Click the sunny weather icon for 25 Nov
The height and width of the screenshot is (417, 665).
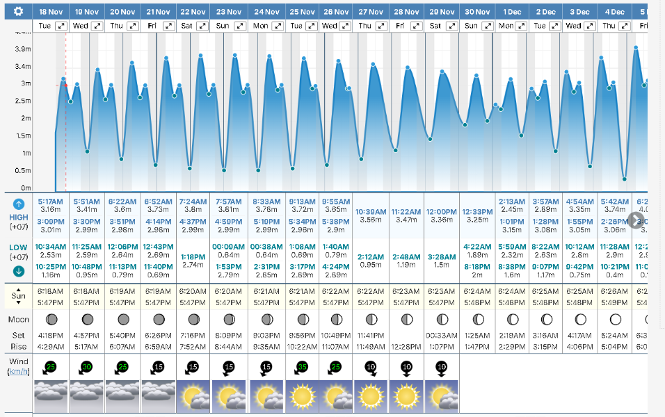(x=302, y=395)
